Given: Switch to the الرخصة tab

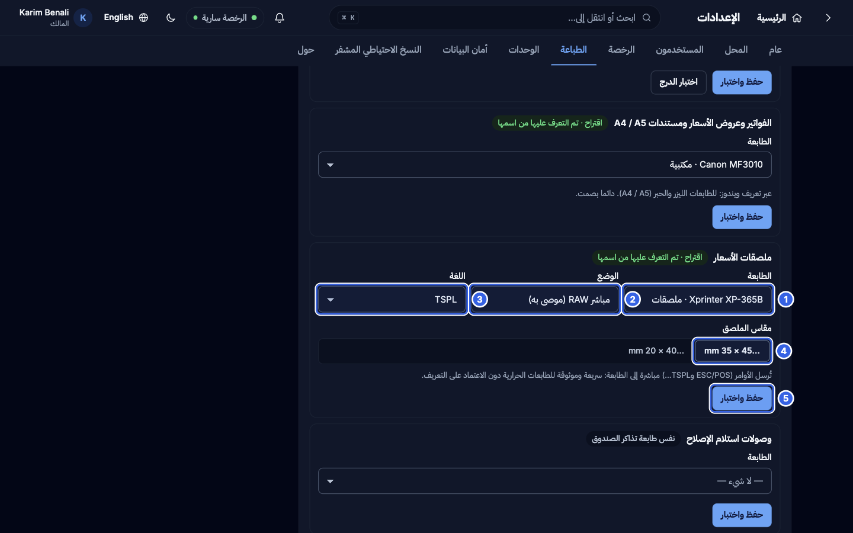Looking at the screenshot, I should pos(621,50).
